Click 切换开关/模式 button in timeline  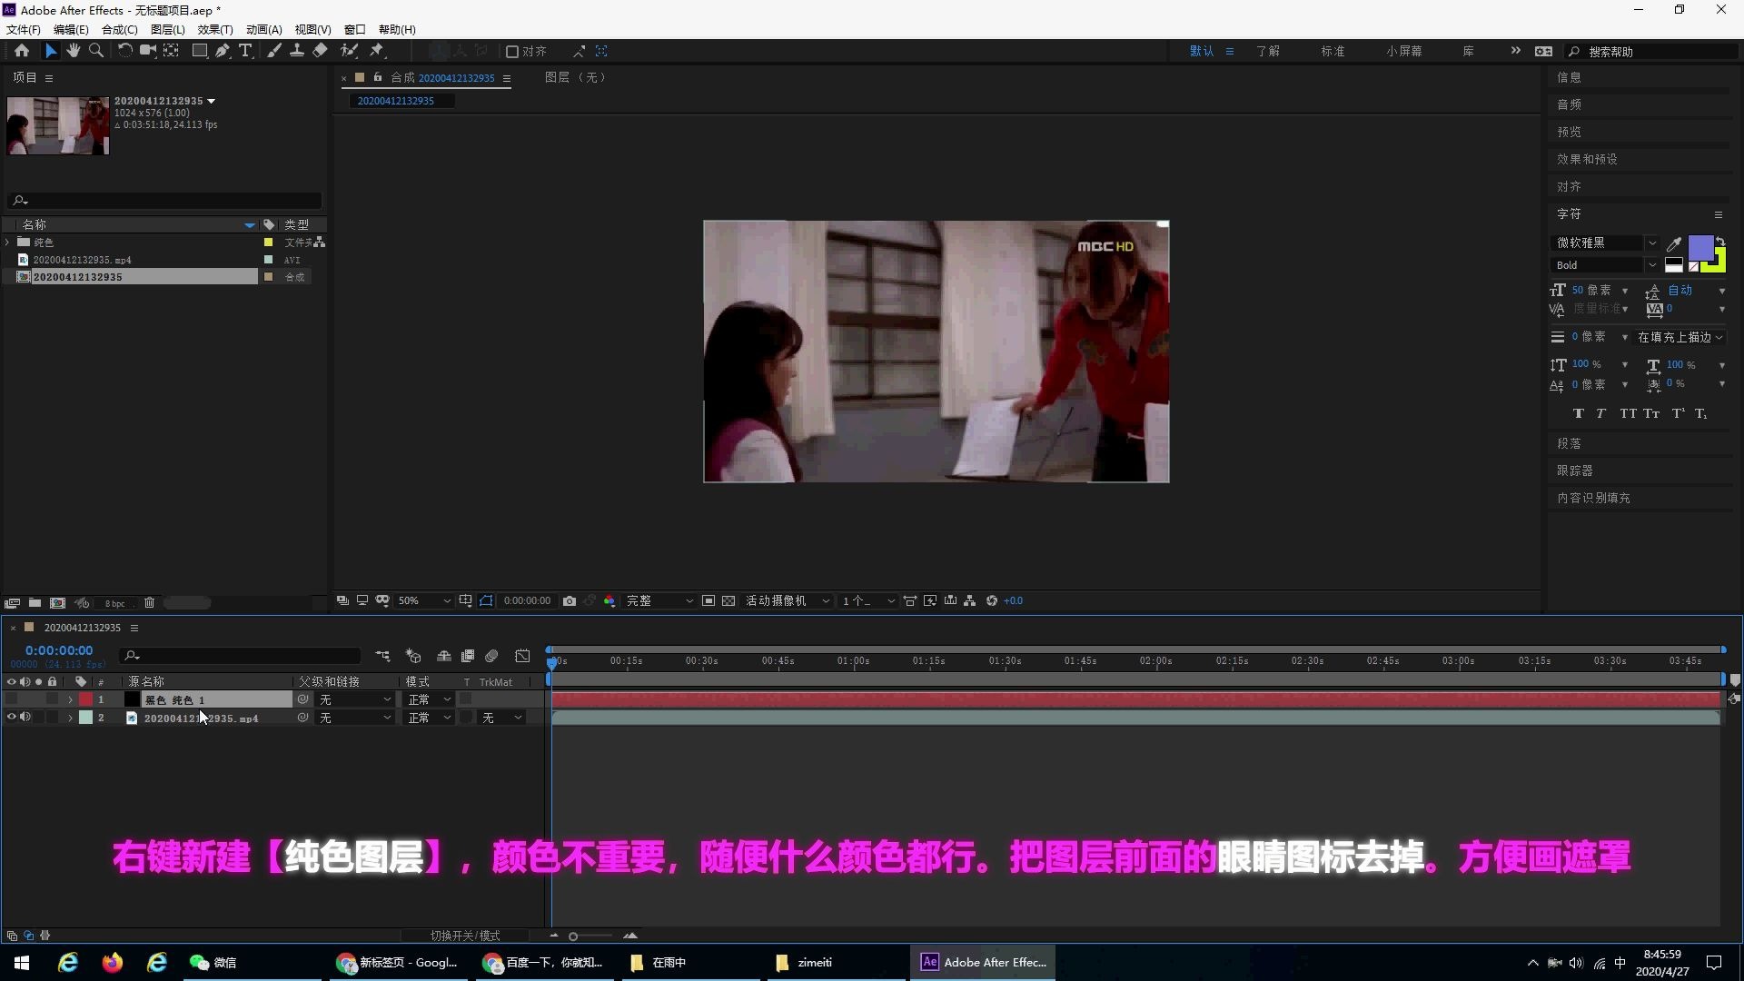click(465, 936)
